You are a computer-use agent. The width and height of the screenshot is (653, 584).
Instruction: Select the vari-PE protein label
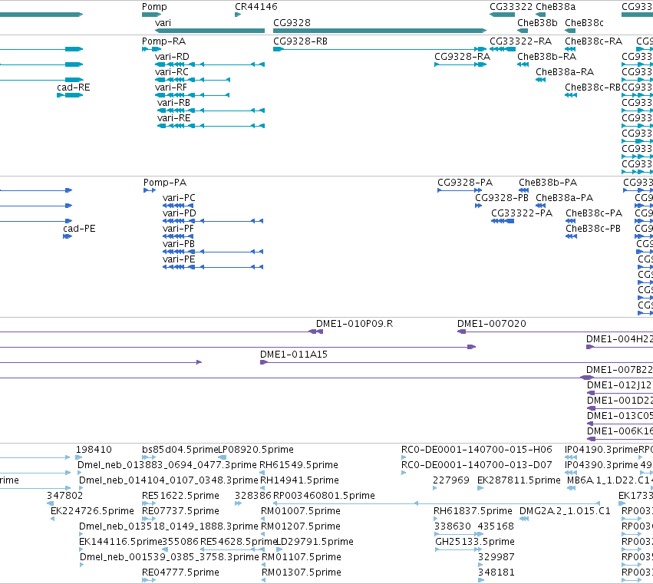(x=179, y=259)
